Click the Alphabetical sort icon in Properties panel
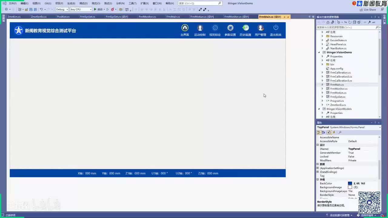Viewport: 388px width, 218px height. (x=323, y=132)
